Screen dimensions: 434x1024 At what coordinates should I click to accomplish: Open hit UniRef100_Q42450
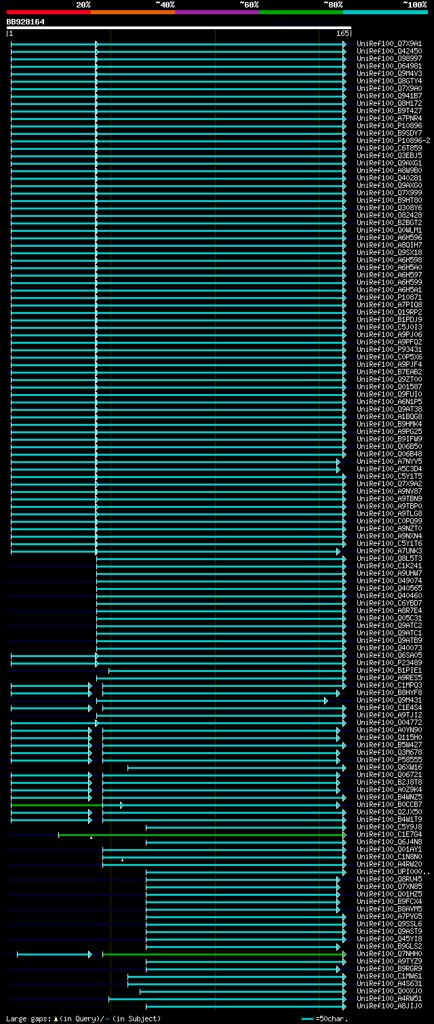click(389, 52)
